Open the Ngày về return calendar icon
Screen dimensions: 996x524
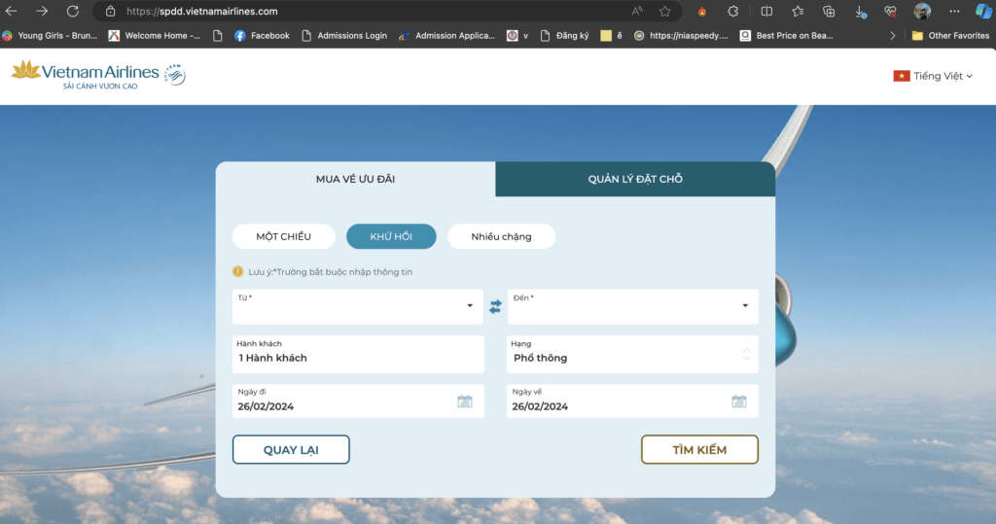[739, 402]
